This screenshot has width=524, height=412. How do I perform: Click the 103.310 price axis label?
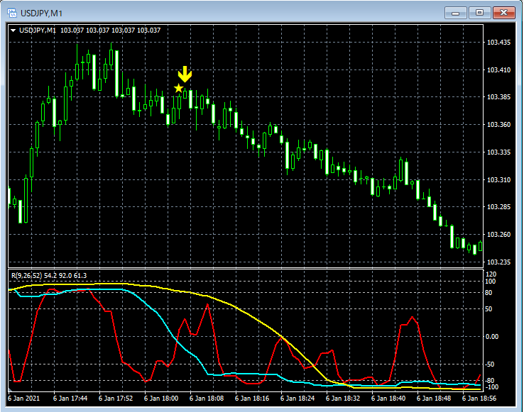pyautogui.click(x=499, y=180)
